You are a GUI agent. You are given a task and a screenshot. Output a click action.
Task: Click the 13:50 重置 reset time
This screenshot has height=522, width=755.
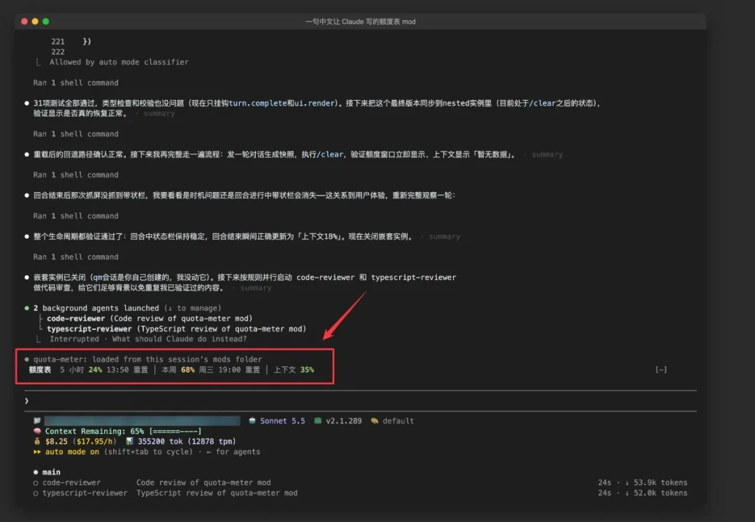[127, 370]
